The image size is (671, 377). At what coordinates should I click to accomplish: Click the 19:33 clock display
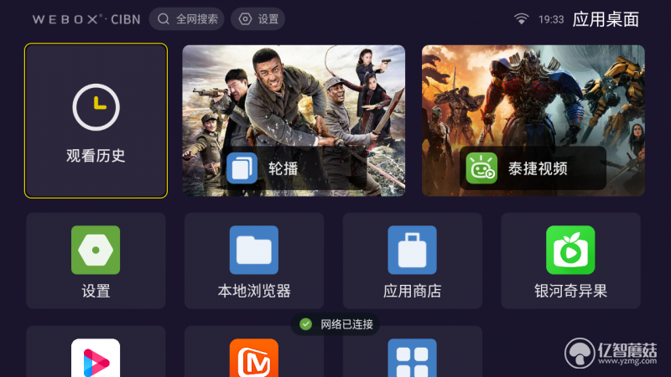[x=551, y=19]
